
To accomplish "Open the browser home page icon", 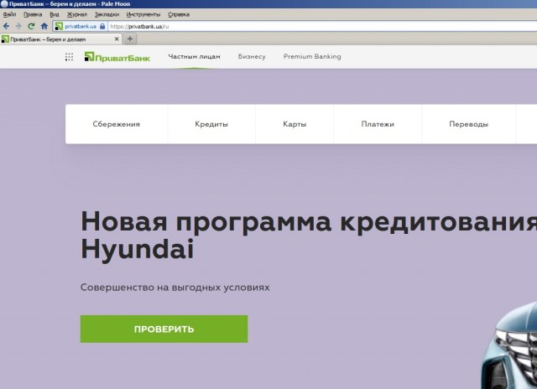I will [44, 26].
